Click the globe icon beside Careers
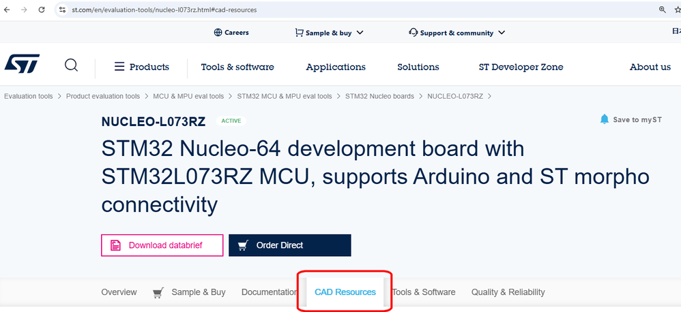This screenshot has height=312, width=681. (218, 33)
